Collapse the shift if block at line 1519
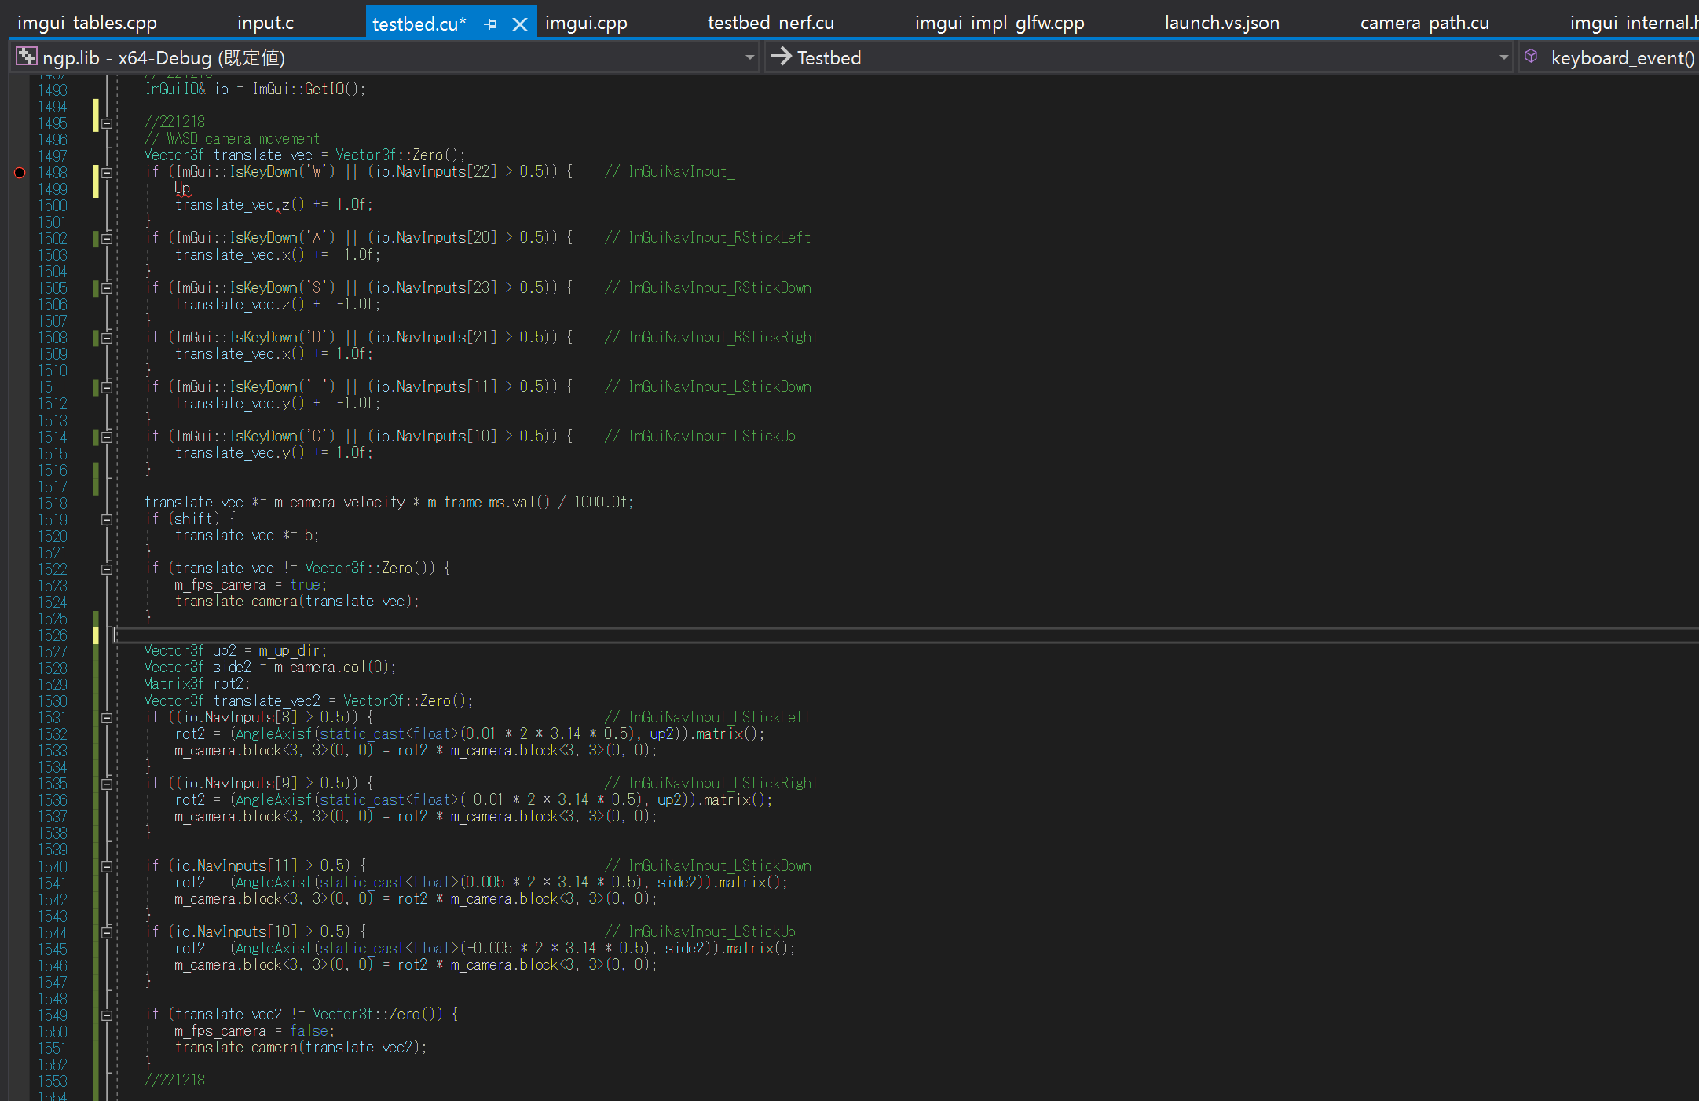 pyautogui.click(x=107, y=519)
